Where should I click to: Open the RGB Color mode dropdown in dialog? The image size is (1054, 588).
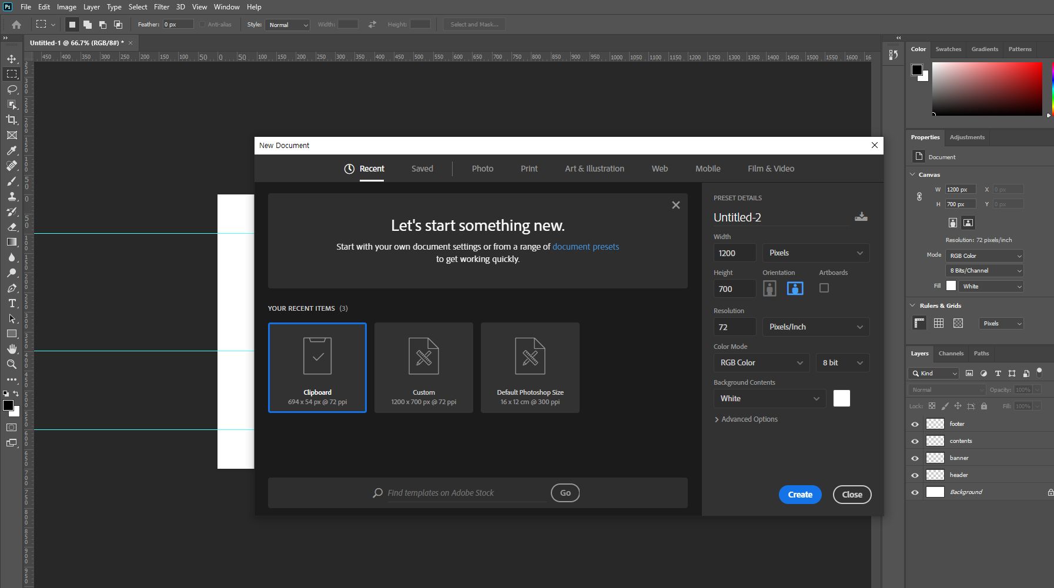[761, 363]
